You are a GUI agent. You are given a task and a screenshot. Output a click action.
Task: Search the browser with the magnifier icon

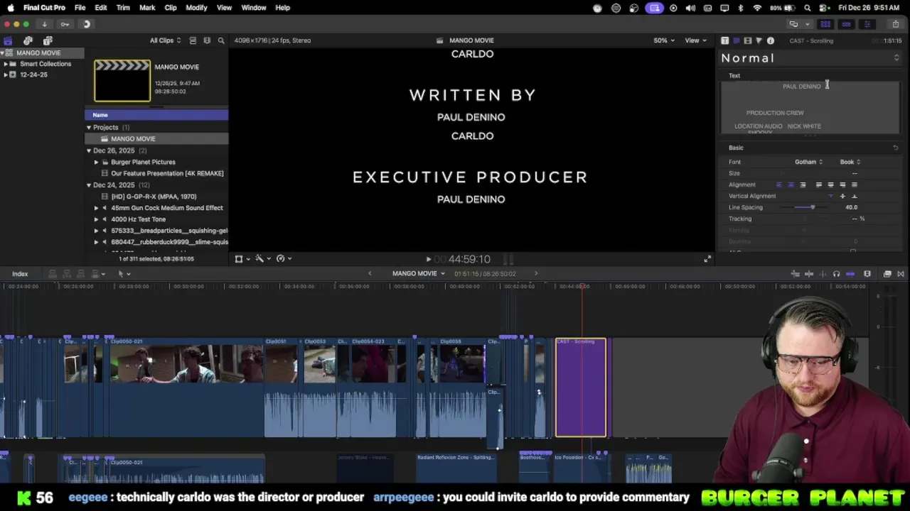[x=221, y=40]
